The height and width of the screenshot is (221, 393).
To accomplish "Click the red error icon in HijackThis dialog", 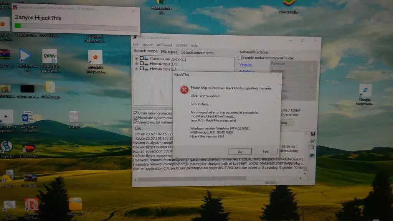I will [184, 90].
